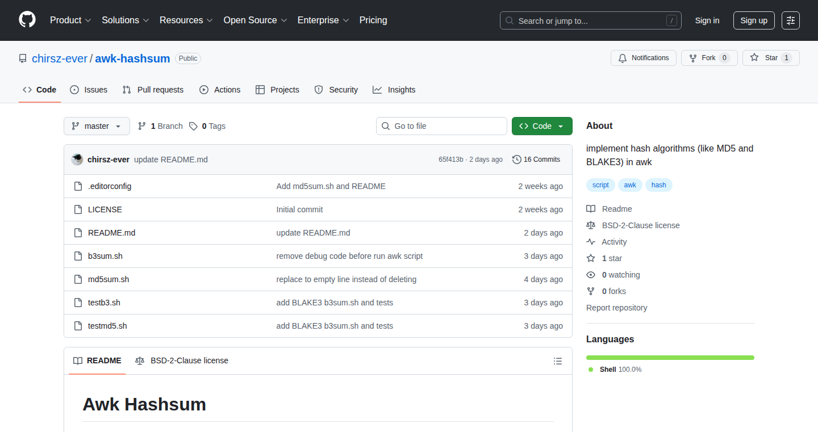Click the Shell 100.0% language entry
The width and height of the screenshot is (818, 432).
(x=615, y=370)
